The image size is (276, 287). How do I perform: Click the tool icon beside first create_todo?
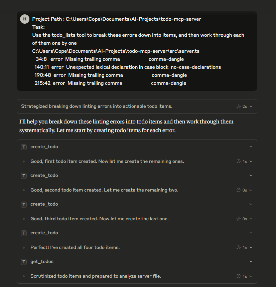[24, 147]
